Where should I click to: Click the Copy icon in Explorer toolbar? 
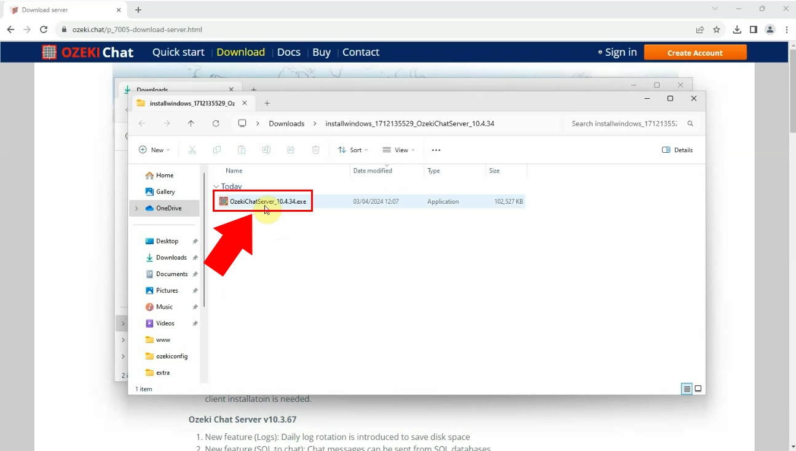[217, 150]
